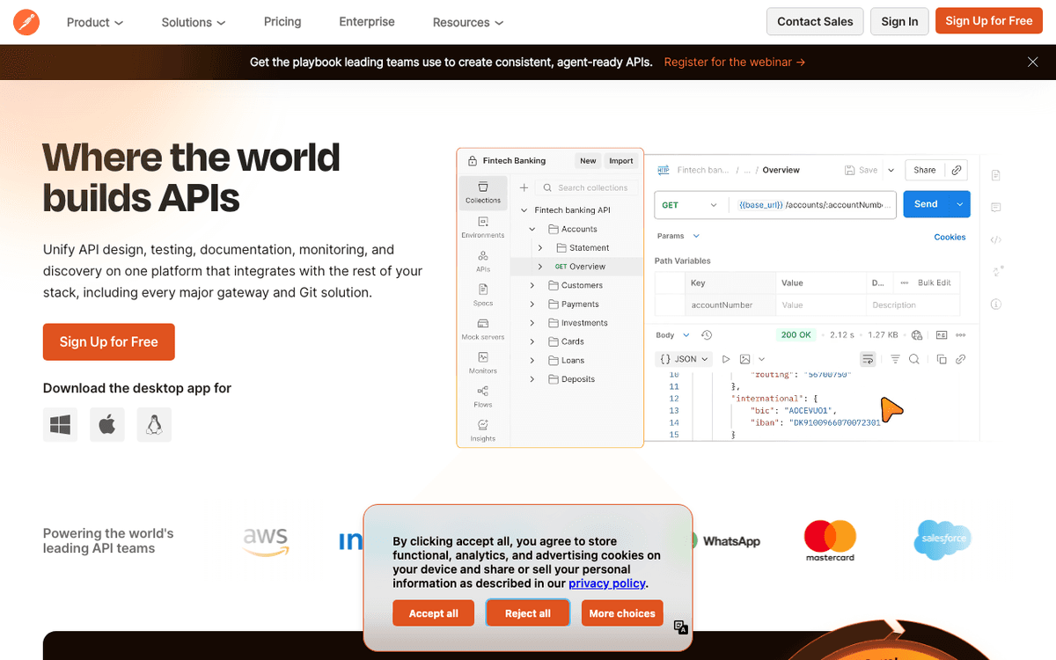
Task: Reject all cookies
Action: point(528,613)
